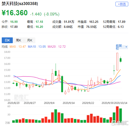Click the 最高 value 17.18
This screenshot has width=130, height=127.
39,22
